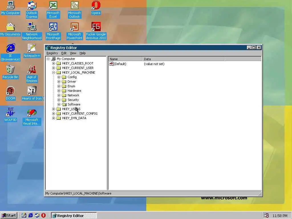Click the Outlook Express quick launch icon
This screenshot has width=292, height=219.
(x=37, y=215)
